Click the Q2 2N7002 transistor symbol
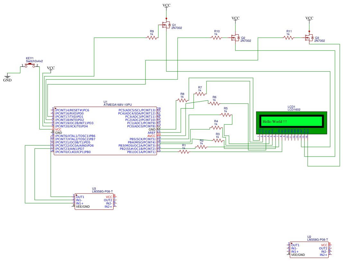 coord(235,38)
